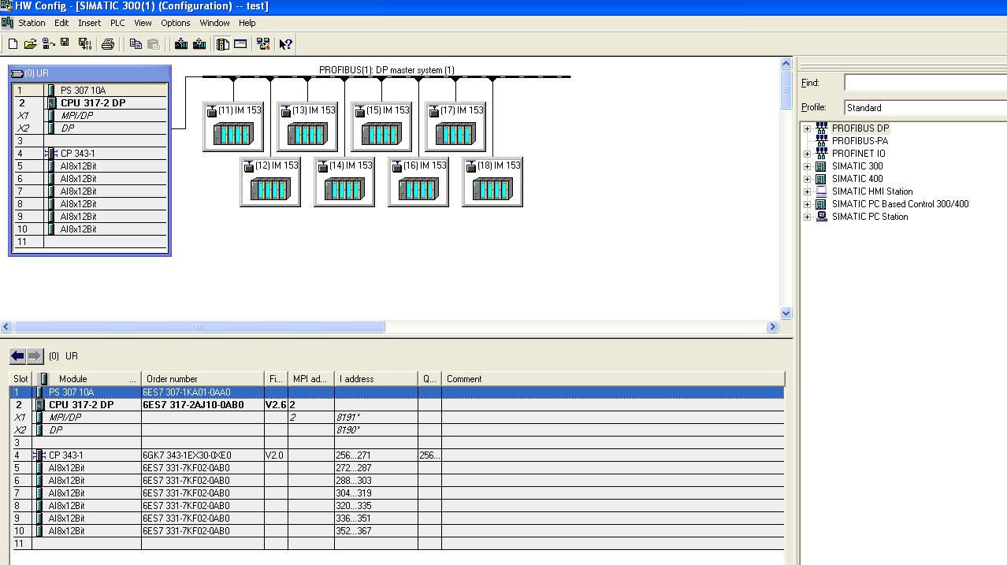The height and width of the screenshot is (565, 1007).
Task: Expand the SIMATIC HMI Station node
Action: point(807,191)
